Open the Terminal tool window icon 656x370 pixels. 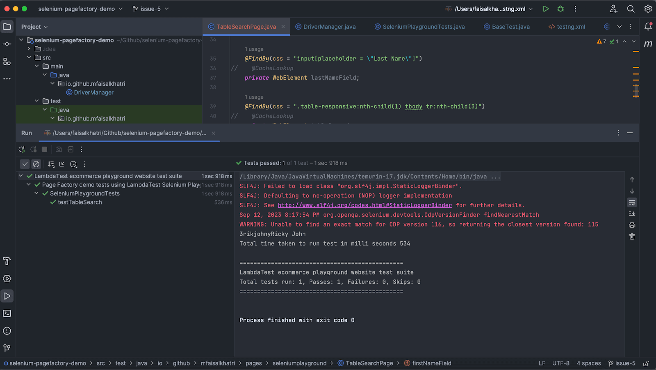(7, 313)
